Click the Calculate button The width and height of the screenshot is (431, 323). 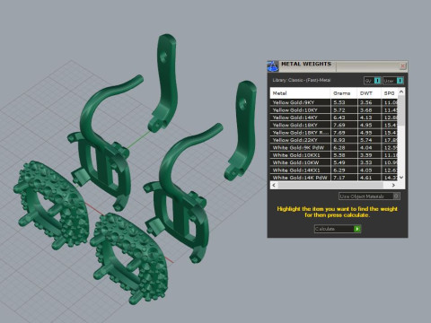(x=338, y=229)
